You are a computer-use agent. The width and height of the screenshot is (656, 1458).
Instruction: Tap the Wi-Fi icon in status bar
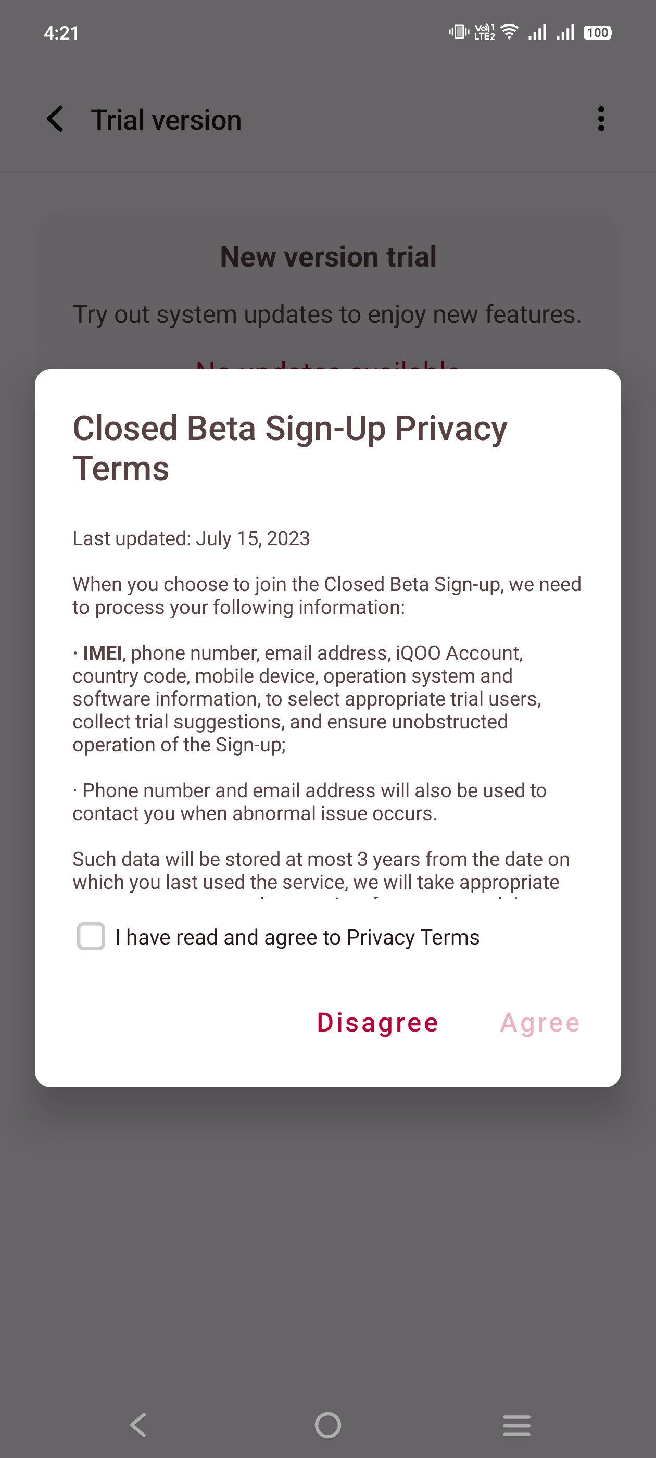pos(510,32)
